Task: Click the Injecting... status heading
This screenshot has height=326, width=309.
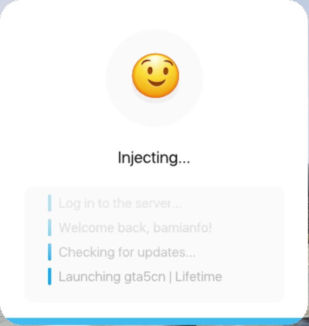Action: [x=154, y=158]
